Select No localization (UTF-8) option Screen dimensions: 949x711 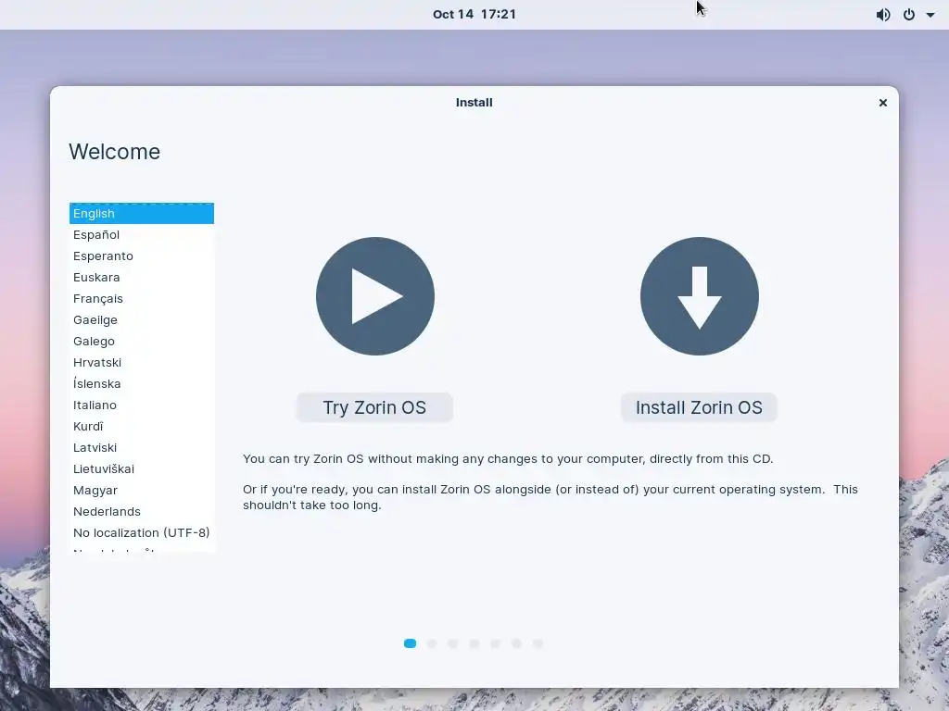pyautogui.click(x=142, y=532)
